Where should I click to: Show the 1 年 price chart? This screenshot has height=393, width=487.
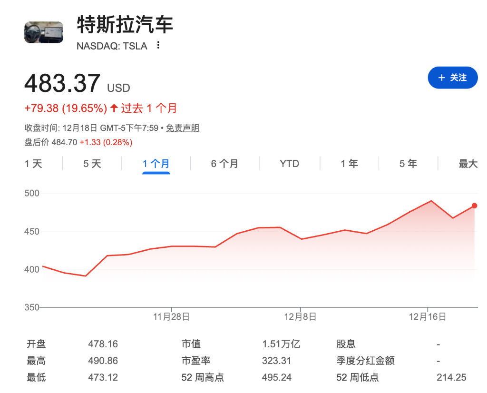tap(349, 164)
